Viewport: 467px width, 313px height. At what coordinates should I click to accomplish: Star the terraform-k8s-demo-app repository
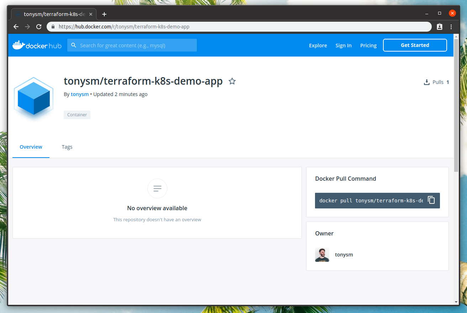pos(232,81)
